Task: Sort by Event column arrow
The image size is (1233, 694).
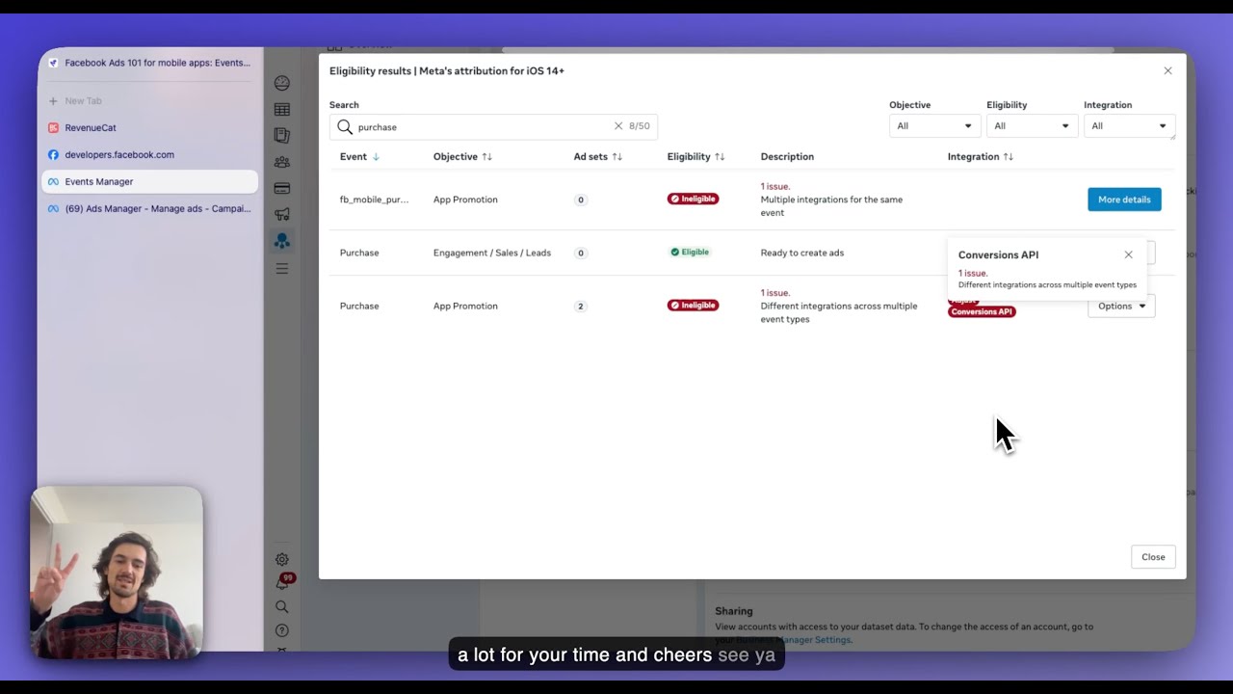Action: click(x=376, y=156)
